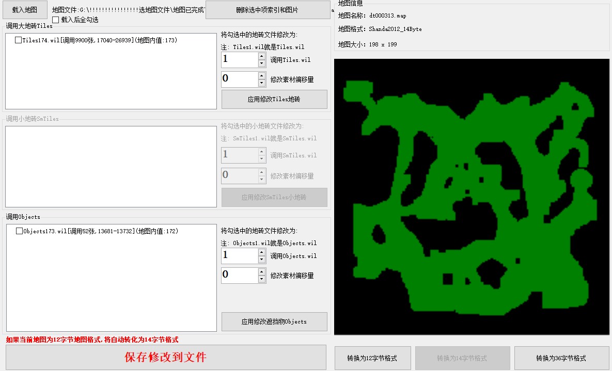Screen dimensions: 612x371
Task: Click 保存修改到文件 save button
Action: pyautogui.click(x=166, y=357)
